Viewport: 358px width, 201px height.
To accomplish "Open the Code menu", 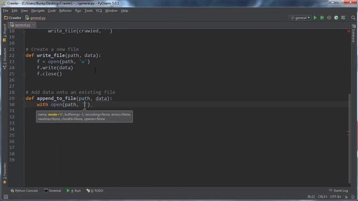I will point(51,11).
